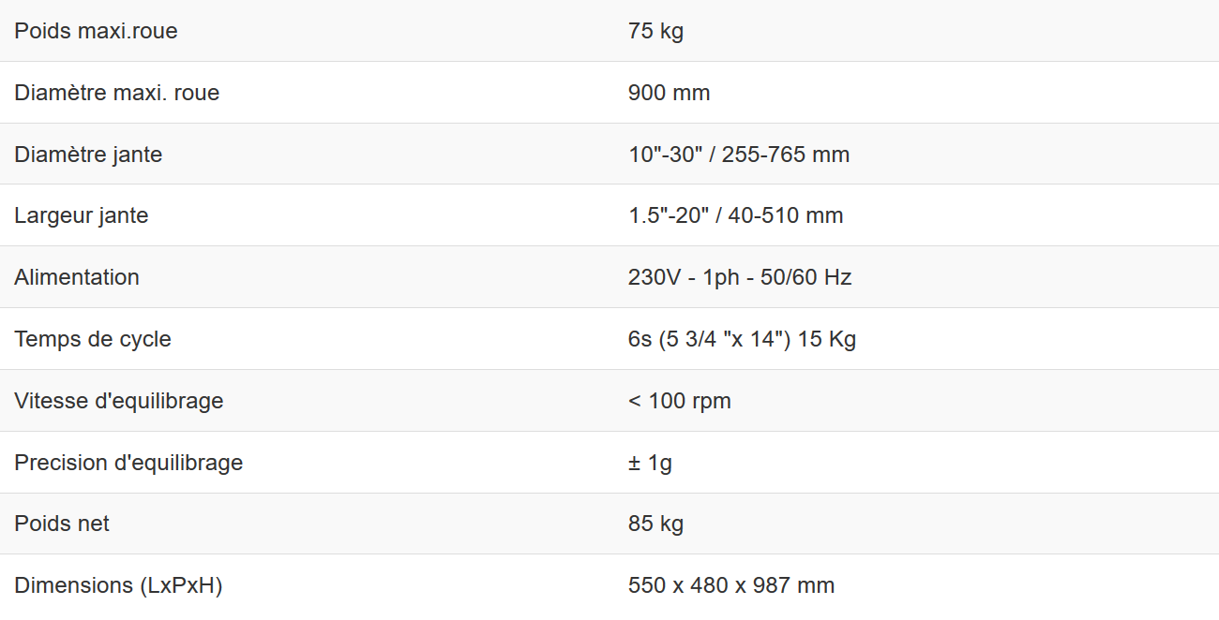Click the "Diamètre maxi. roue" label
This screenshot has height=620, width=1219.
tap(116, 93)
